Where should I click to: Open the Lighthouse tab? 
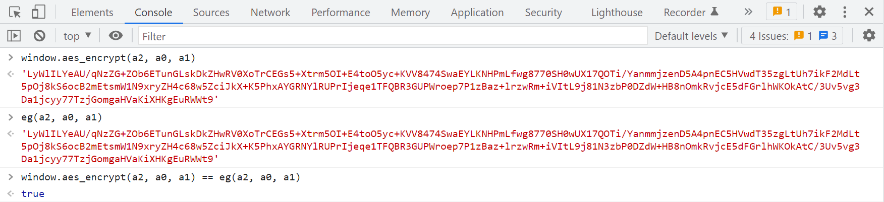coord(617,13)
